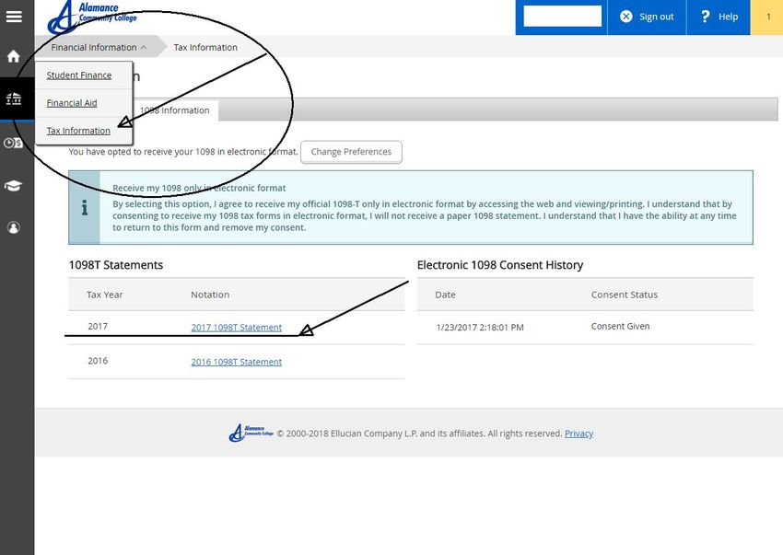Image resolution: width=783 pixels, height=555 pixels.
Task: Click the Change Preferences button
Action: coord(351,152)
